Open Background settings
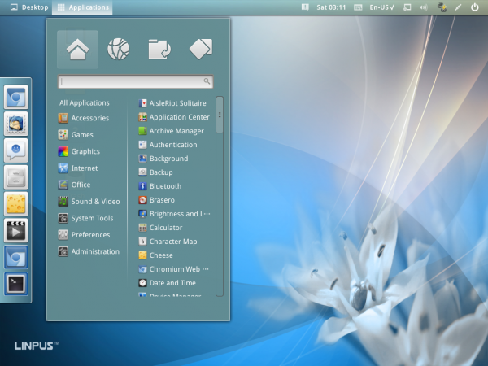The height and width of the screenshot is (366, 488). point(163,159)
